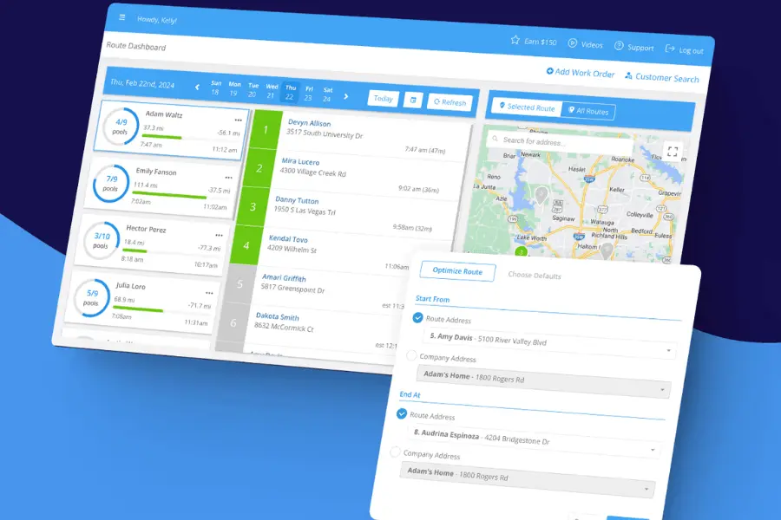
Task: Select Company Address radio under End At
Action: [395, 452]
